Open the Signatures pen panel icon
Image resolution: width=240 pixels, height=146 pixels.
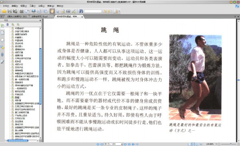tap(2, 62)
